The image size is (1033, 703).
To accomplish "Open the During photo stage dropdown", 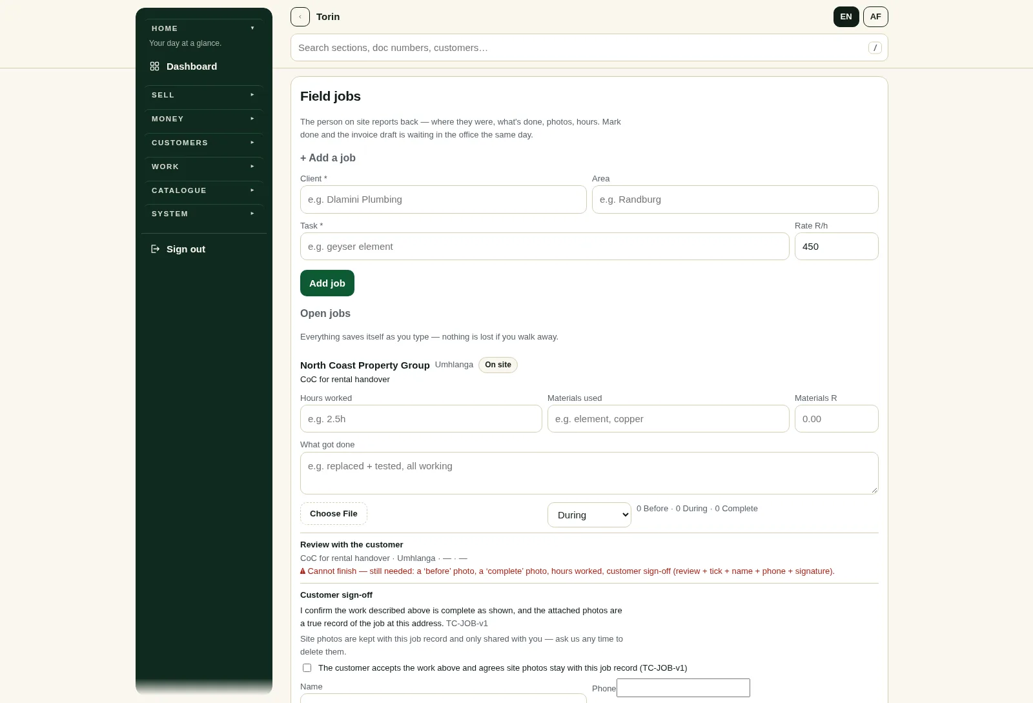I will tap(589, 515).
